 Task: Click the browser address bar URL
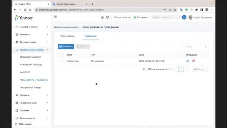click(71, 10)
